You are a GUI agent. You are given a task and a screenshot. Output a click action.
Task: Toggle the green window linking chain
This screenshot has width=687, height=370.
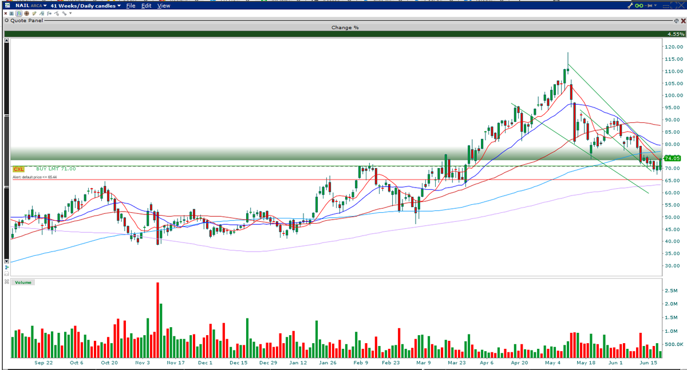click(x=639, y=6)
